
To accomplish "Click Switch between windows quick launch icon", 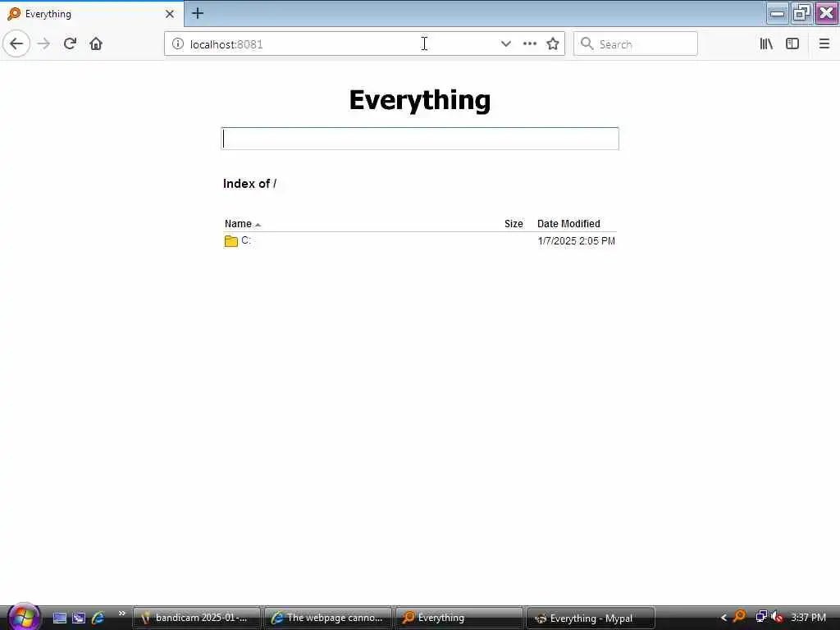I will click(79, 619).
